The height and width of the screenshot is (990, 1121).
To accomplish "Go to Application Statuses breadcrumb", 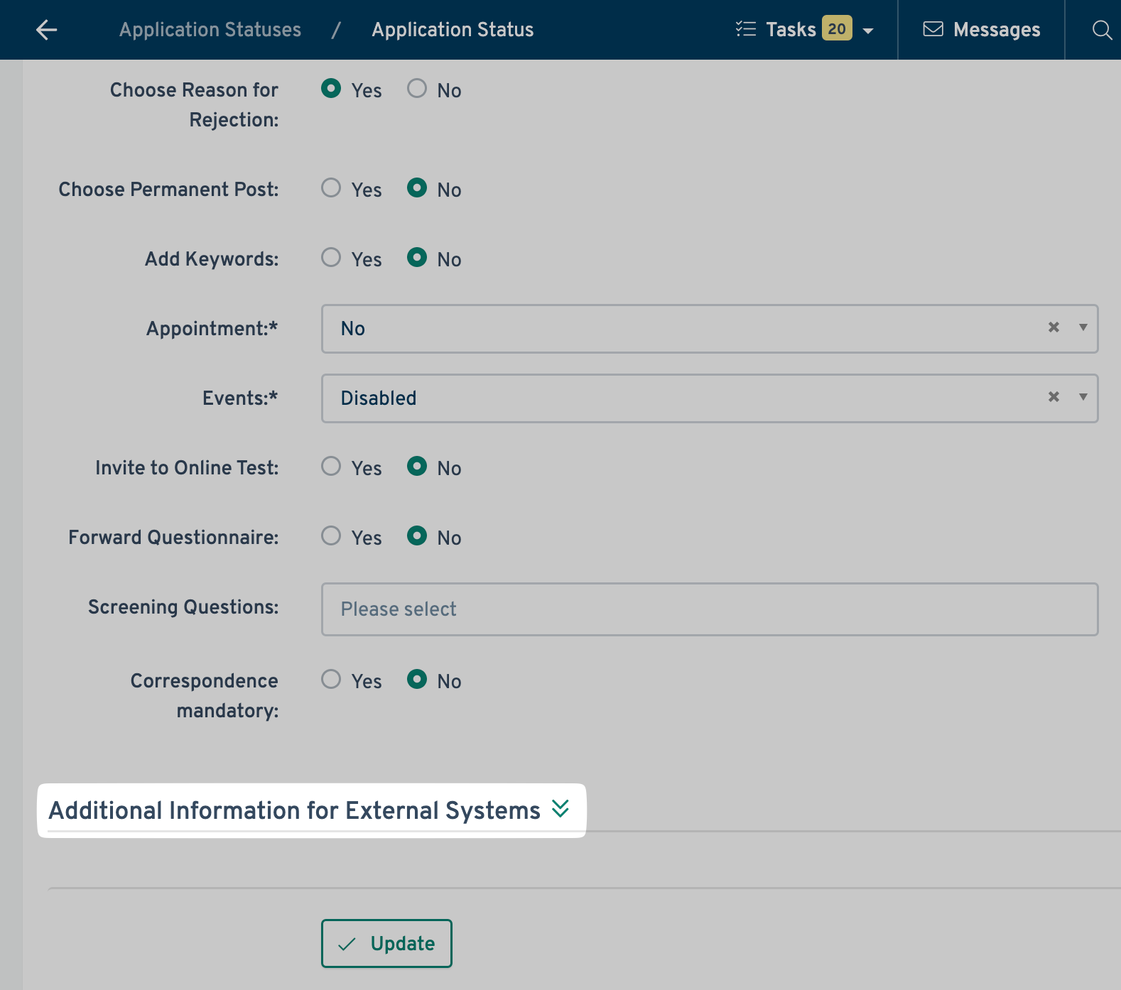I will click(x=210, y=30).
